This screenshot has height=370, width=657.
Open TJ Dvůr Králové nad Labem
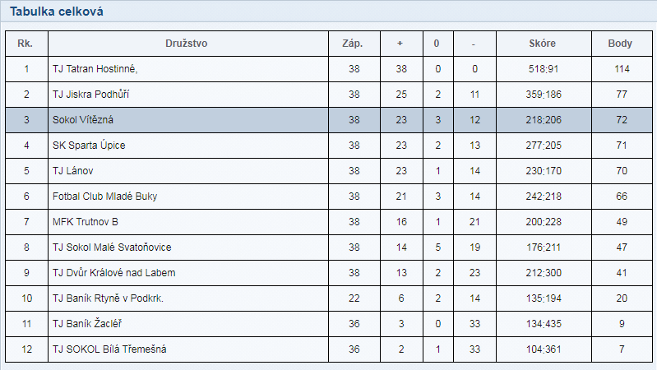(x=114, y=273)
